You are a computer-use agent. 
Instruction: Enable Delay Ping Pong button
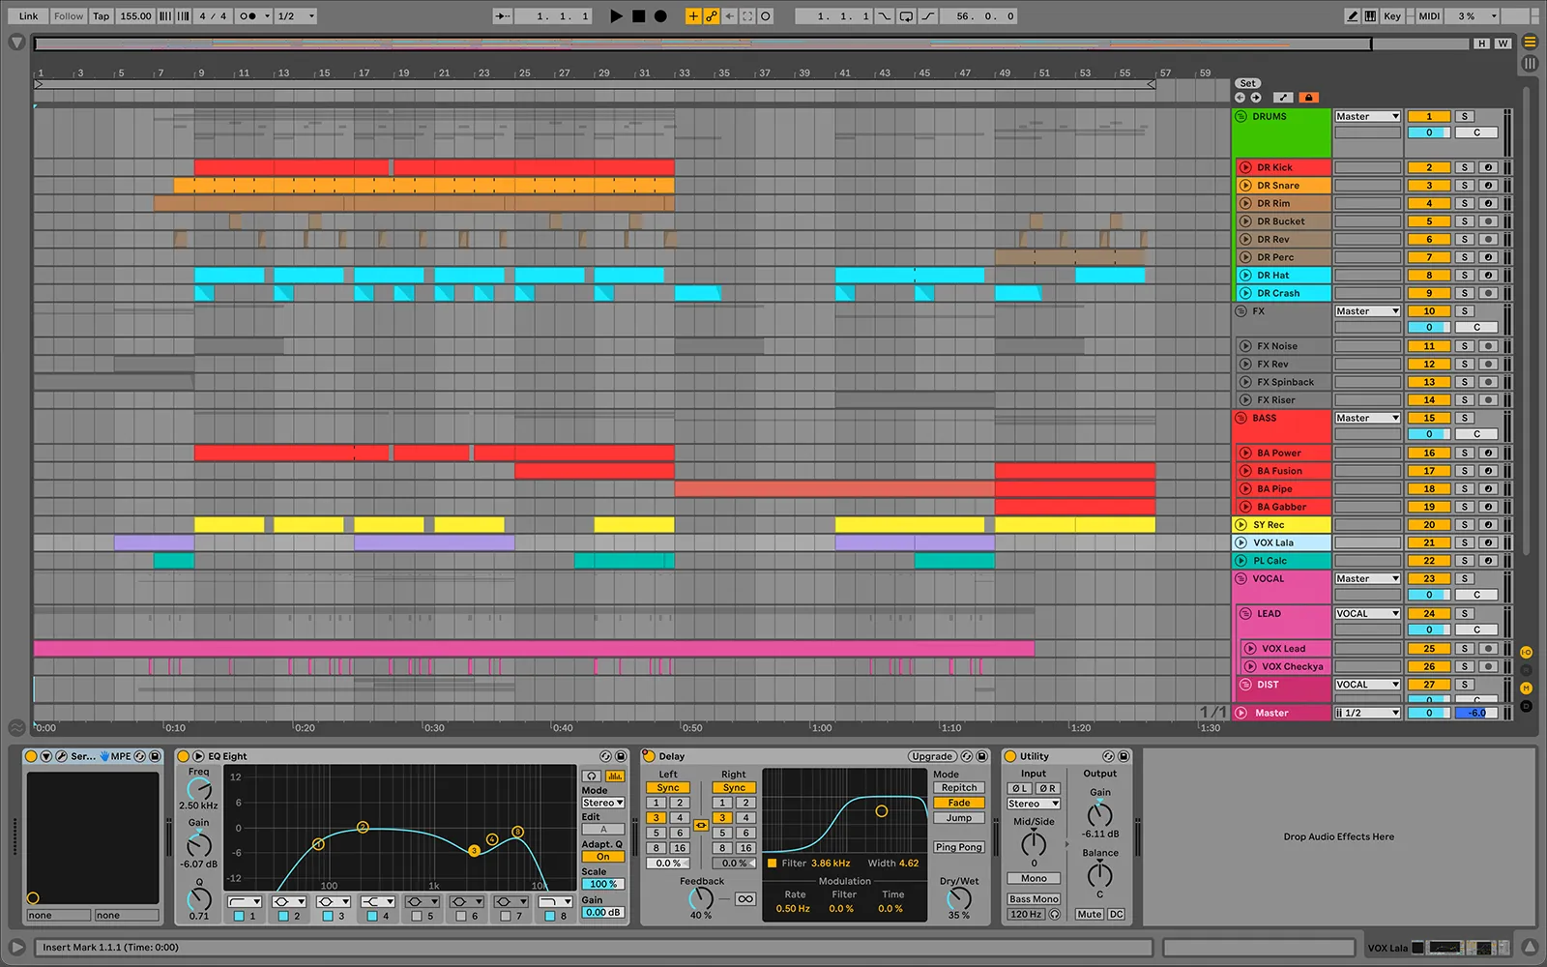(x=958, y=847)
